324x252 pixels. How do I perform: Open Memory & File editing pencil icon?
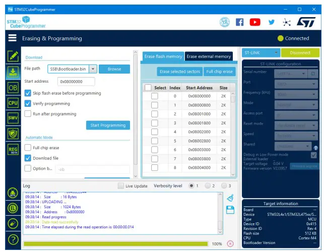coord(13,56)
